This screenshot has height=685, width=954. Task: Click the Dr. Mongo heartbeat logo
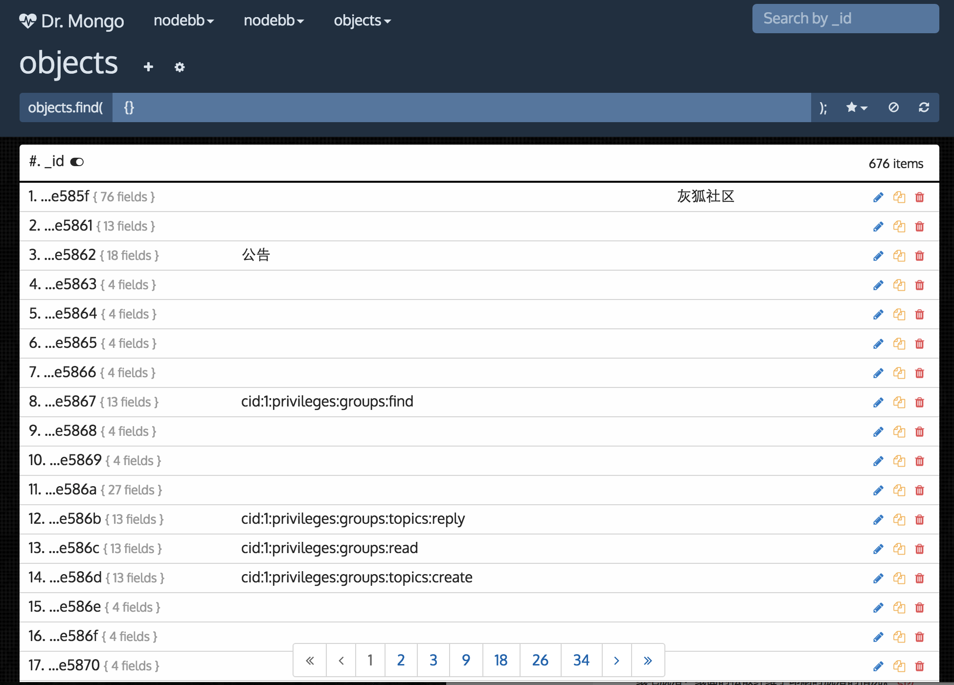(x=28, y=21)
